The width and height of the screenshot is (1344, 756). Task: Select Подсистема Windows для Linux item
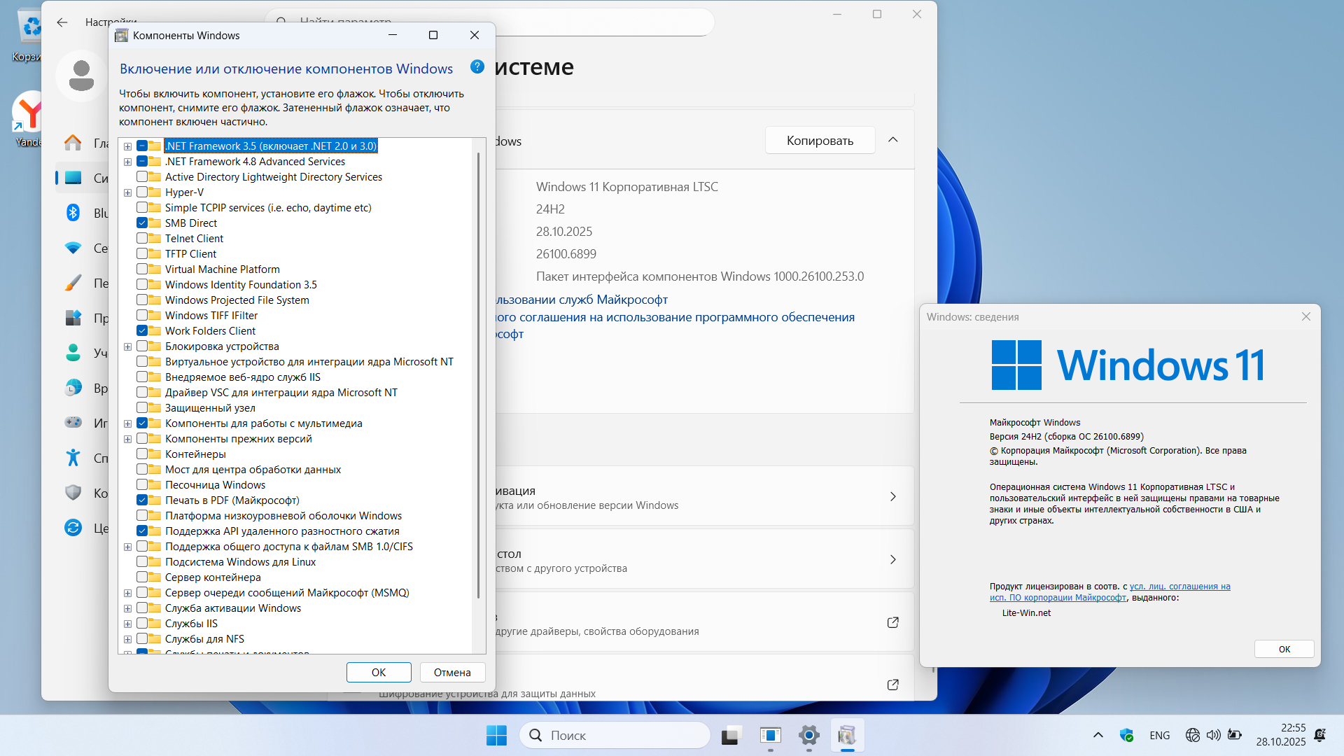[240, 562]
